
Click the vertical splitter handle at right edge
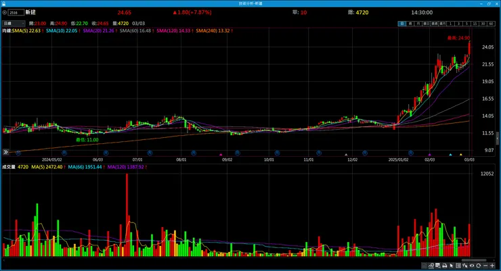click(497, 139)
